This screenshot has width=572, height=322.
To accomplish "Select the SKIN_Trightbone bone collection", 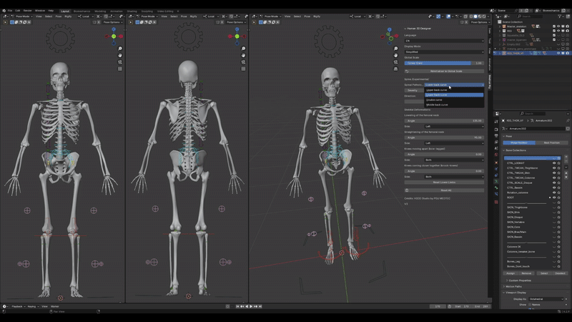I will 518,208.
